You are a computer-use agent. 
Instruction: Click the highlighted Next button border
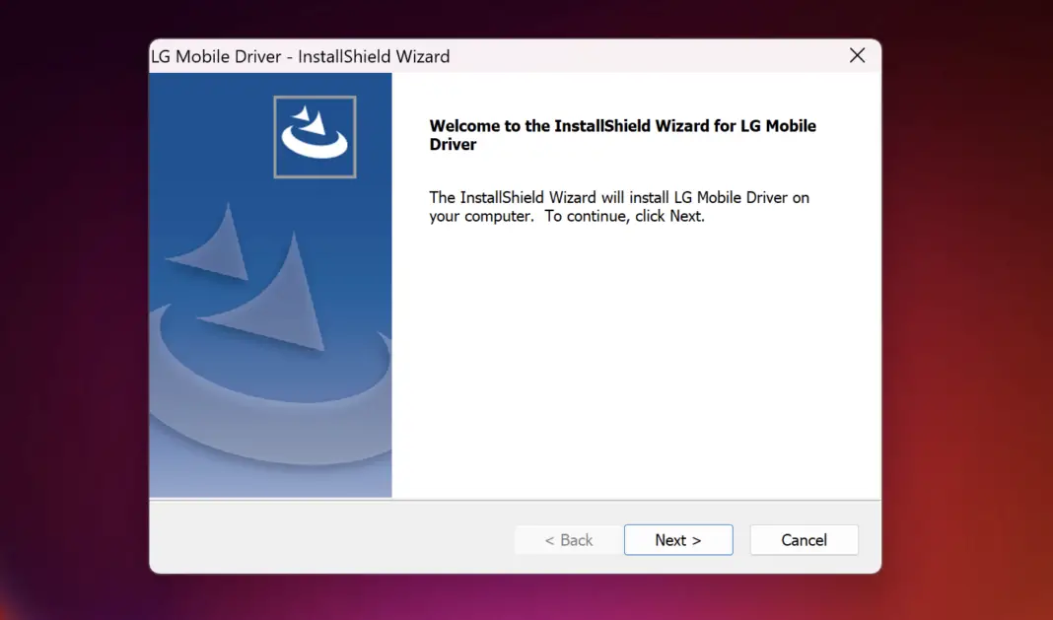click(x=678, y=539)
